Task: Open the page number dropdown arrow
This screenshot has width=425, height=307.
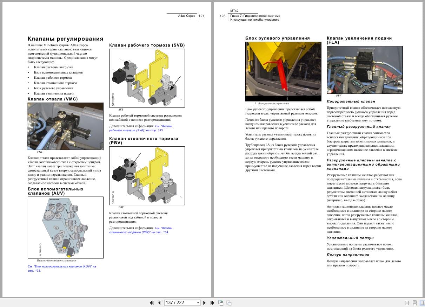Action: coord(198,303)
